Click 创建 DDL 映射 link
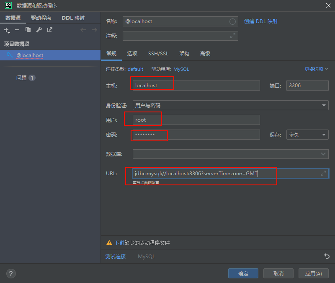The width and height of the screenshot is (335, 283). [x=260, y=21]
